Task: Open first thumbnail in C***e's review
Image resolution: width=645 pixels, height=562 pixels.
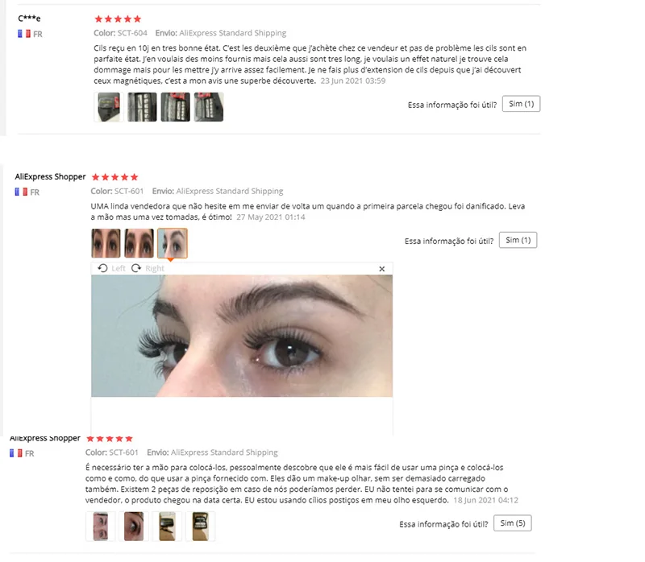Action: 109,107
